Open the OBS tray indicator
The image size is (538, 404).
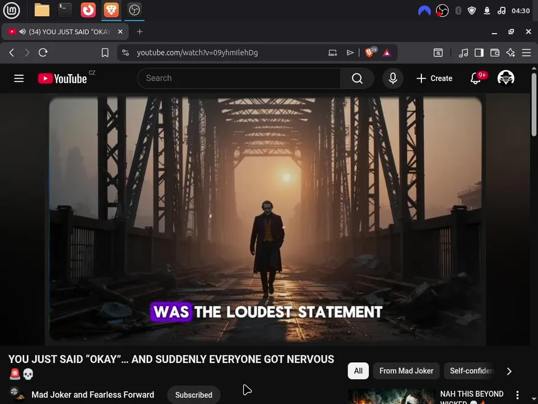[442, 11]
